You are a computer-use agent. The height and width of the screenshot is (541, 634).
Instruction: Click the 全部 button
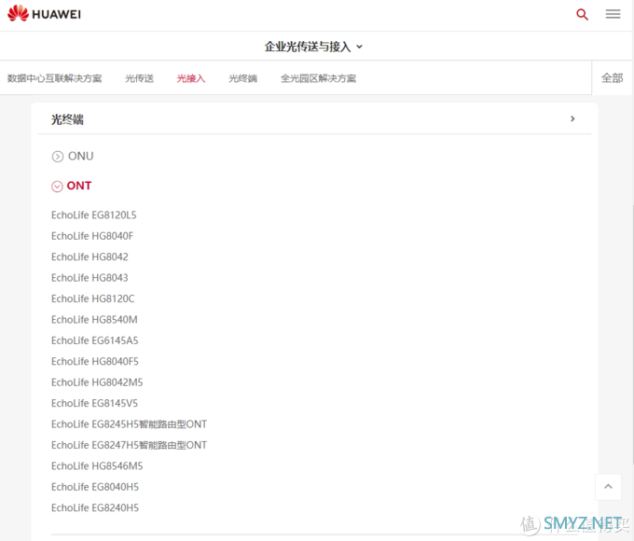click(613, 77)
